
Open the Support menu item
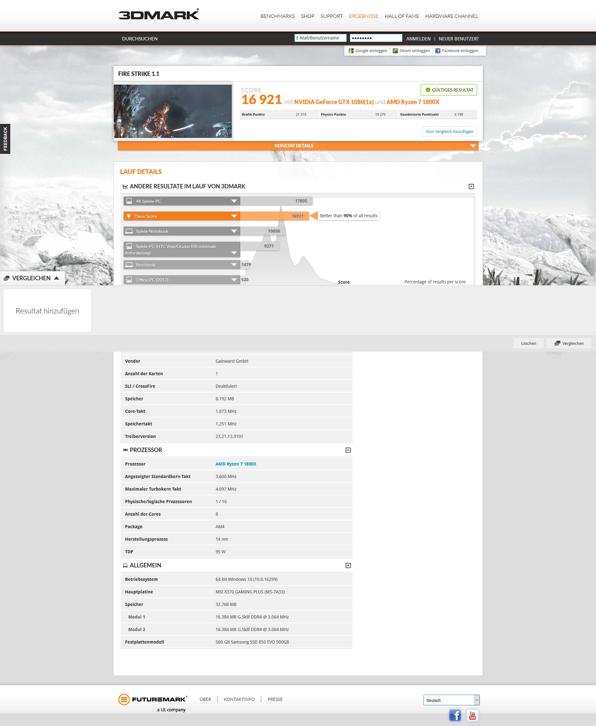[331, 16]
